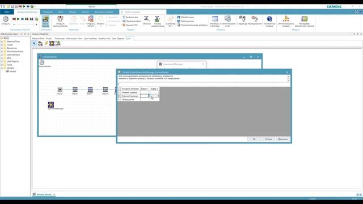Select the Basis root in class library
Image resolution: width=363 pixels, height=204 pixels.
point(6,38)
